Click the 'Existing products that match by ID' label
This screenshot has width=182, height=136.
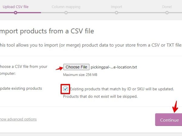[x=122, y=89]
